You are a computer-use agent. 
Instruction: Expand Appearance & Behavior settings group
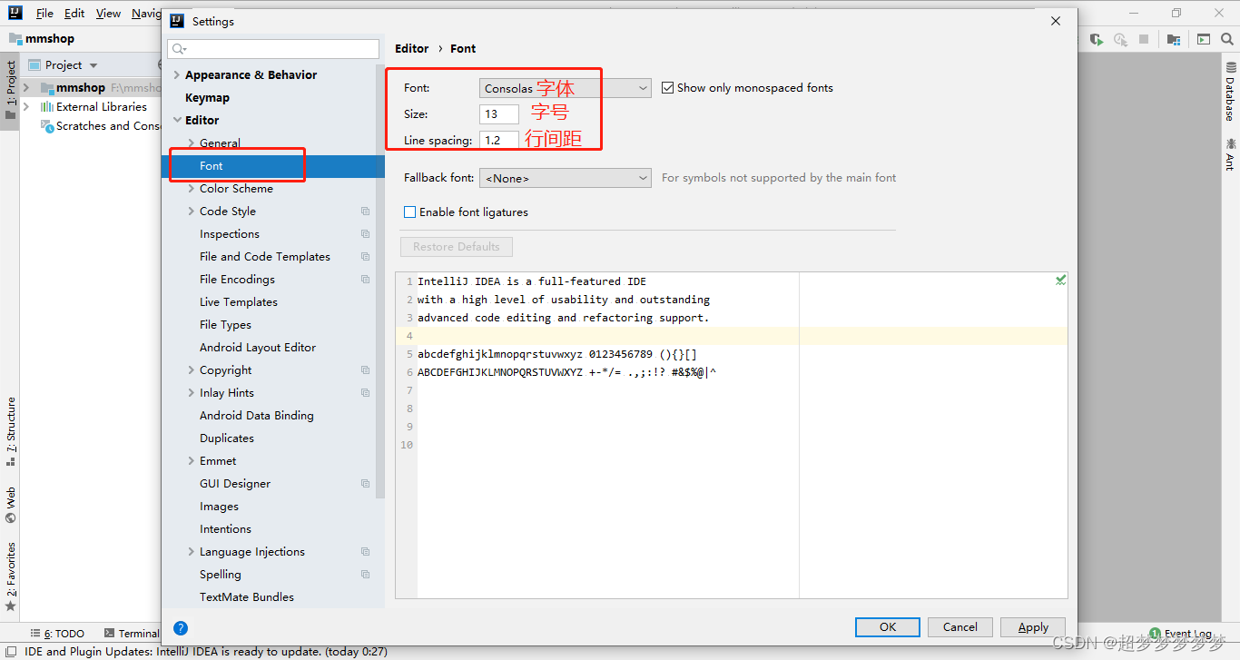tap(176, 75)
